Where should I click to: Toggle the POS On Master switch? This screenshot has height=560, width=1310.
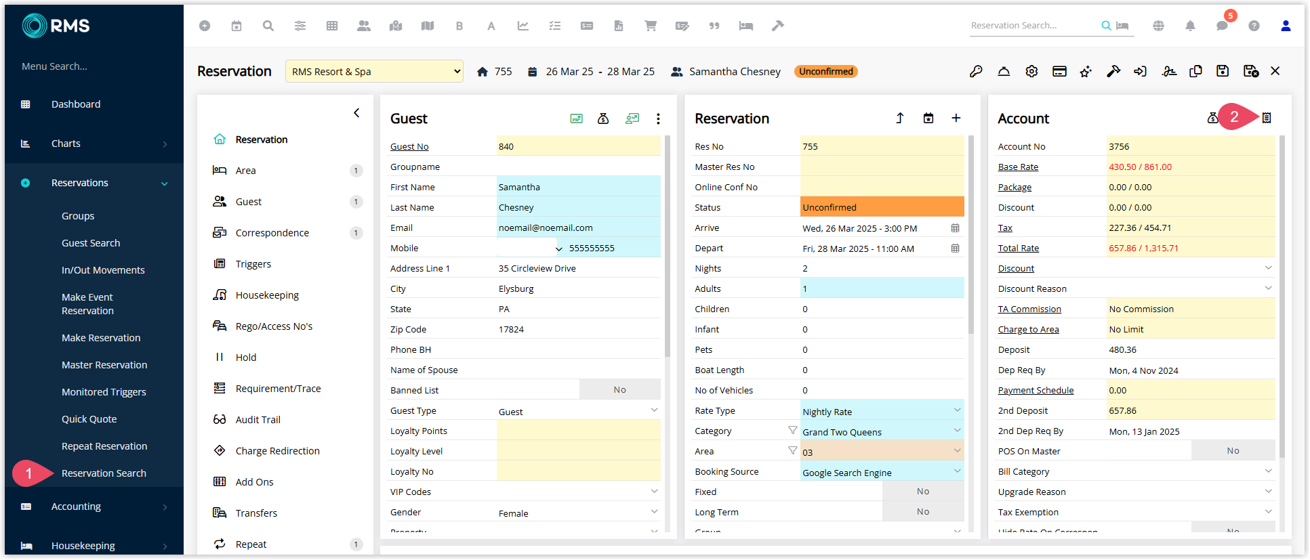[1233, 450]
